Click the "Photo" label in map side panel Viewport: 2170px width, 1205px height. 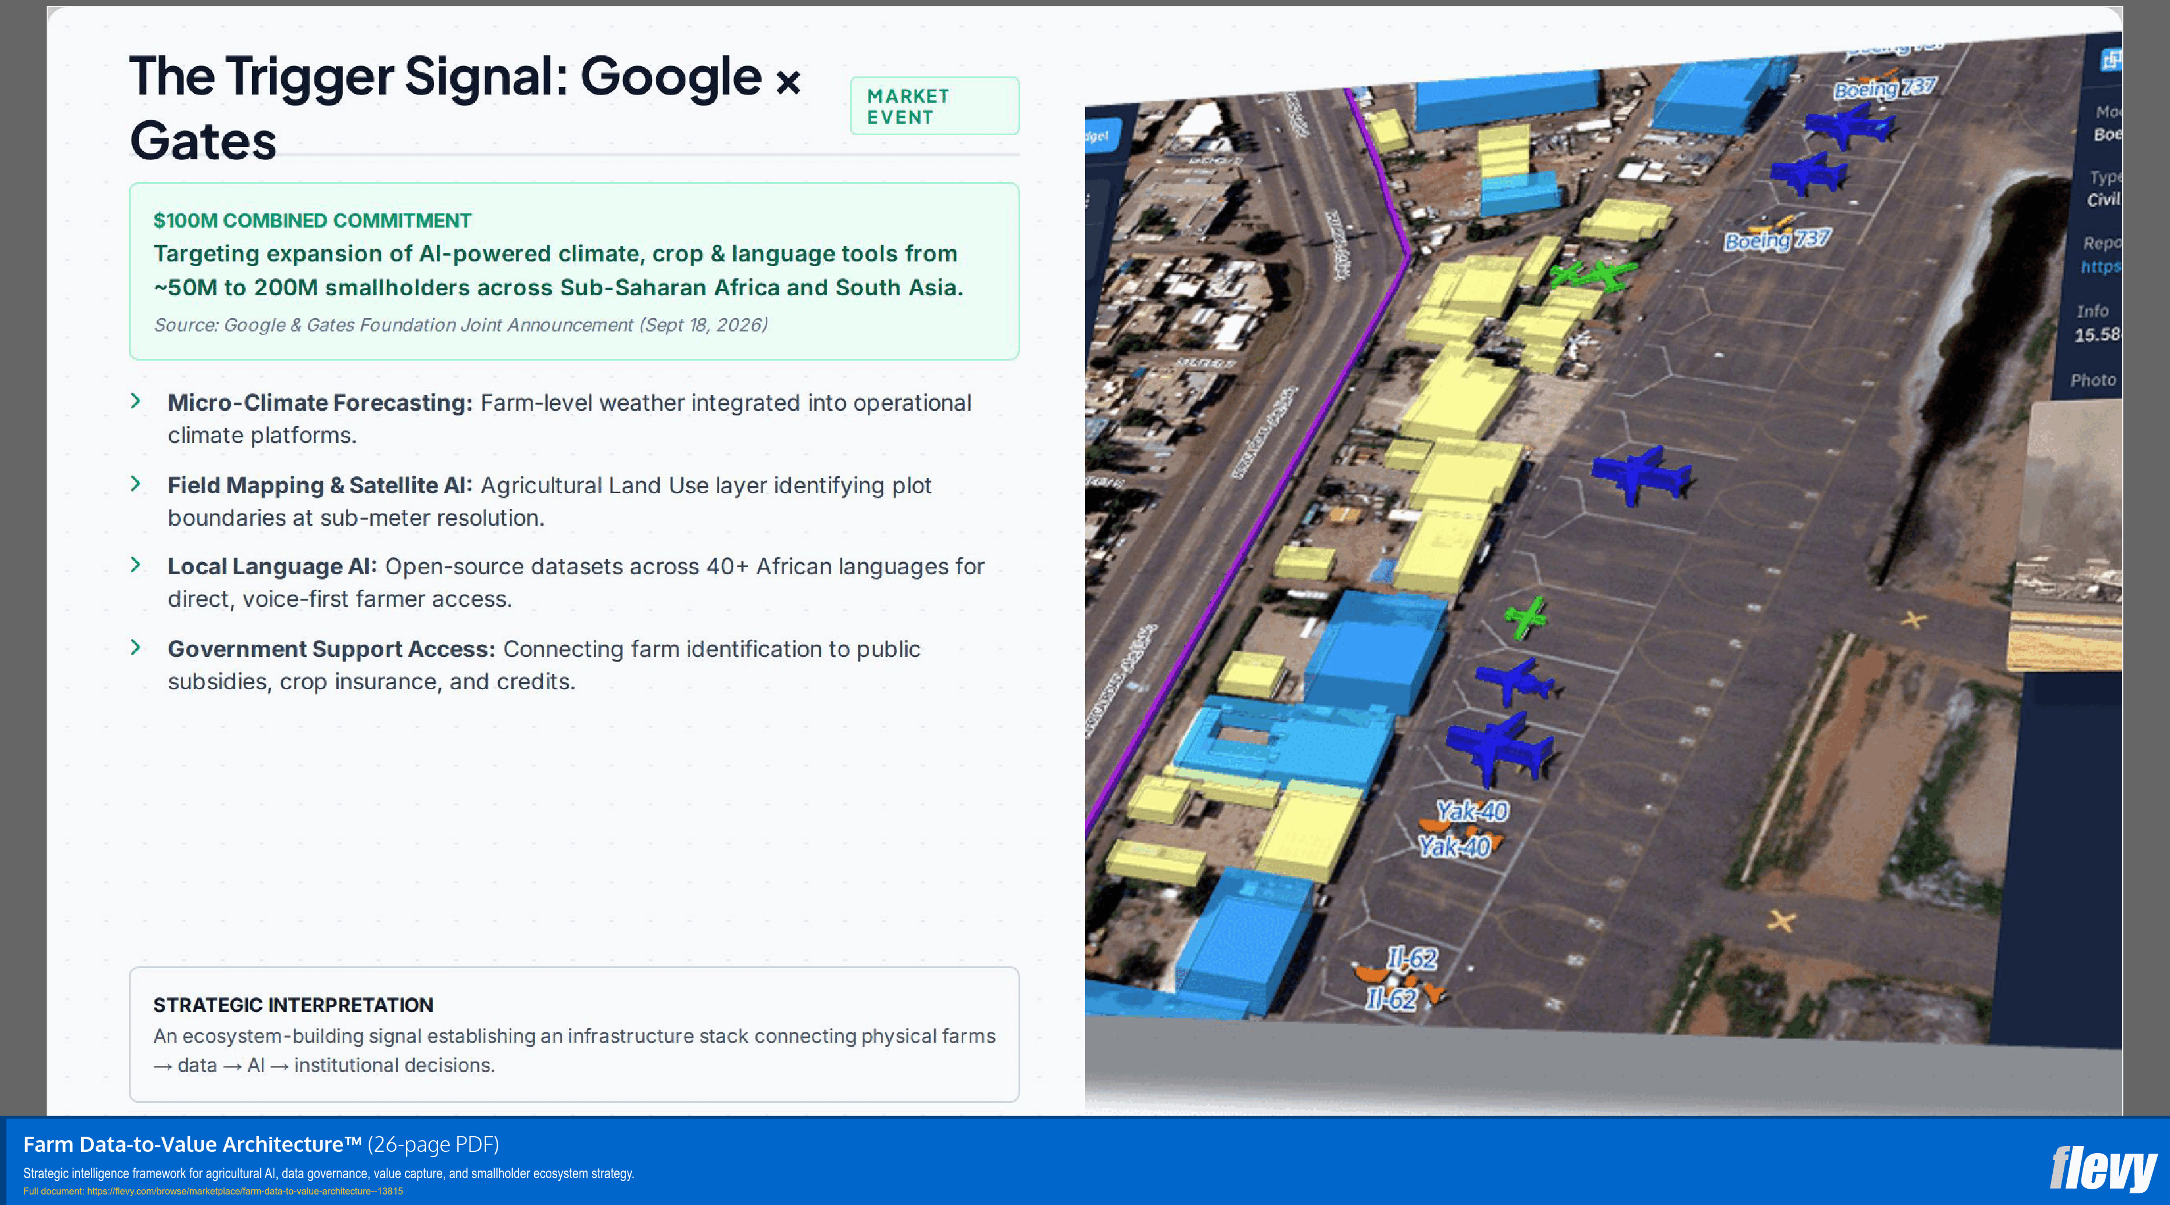pos(2092,380)
